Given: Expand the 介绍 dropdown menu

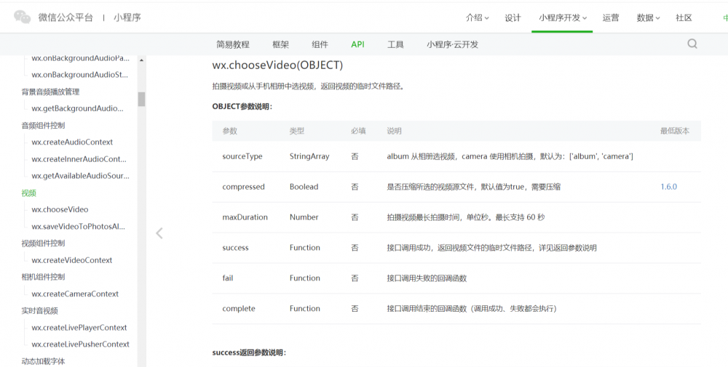Looking at the screenshot, I should click(x=478, y=17).
